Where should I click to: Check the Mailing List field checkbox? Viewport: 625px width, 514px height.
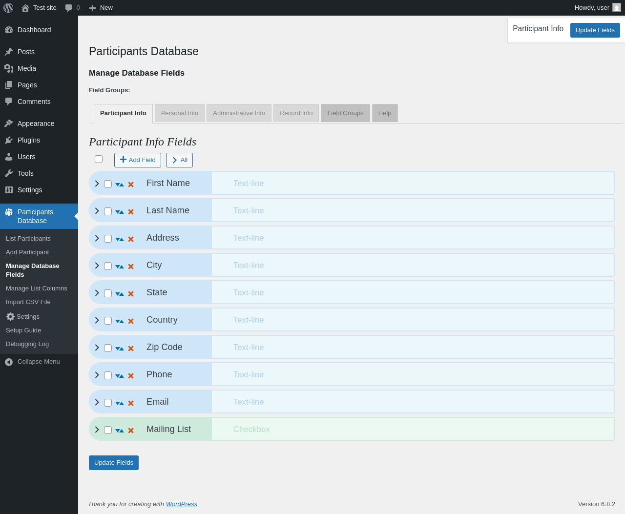(x=108, y=430)
